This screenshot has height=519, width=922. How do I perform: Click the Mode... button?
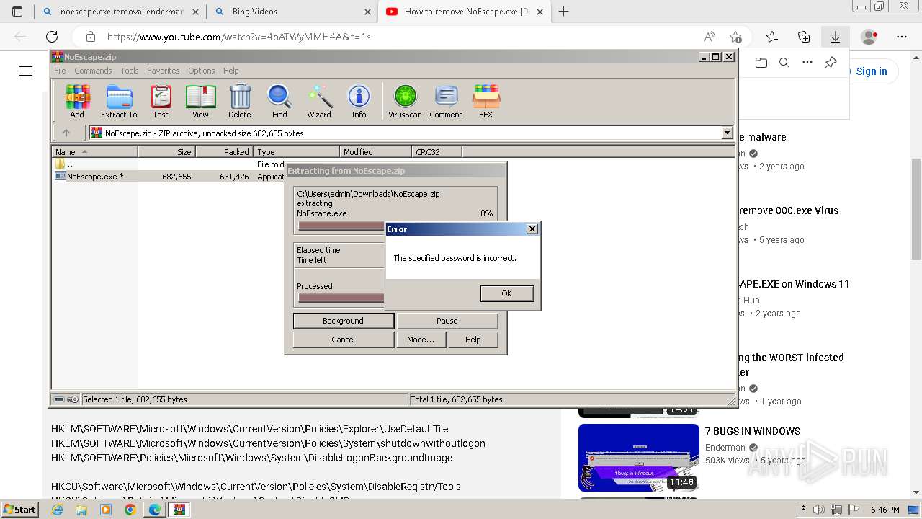(x=421, y=340)
